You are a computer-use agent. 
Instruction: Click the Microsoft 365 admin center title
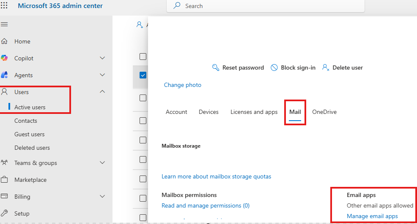coord(60,5)
